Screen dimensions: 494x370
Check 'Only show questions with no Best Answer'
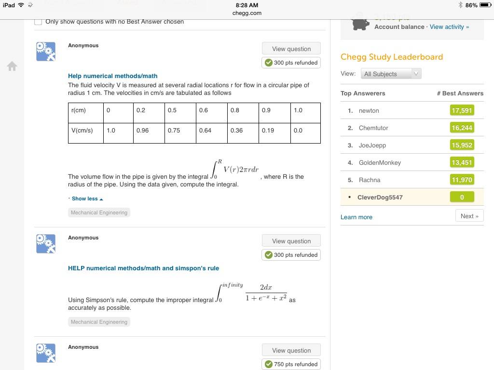pyautogui.click(x=38, y=22)
